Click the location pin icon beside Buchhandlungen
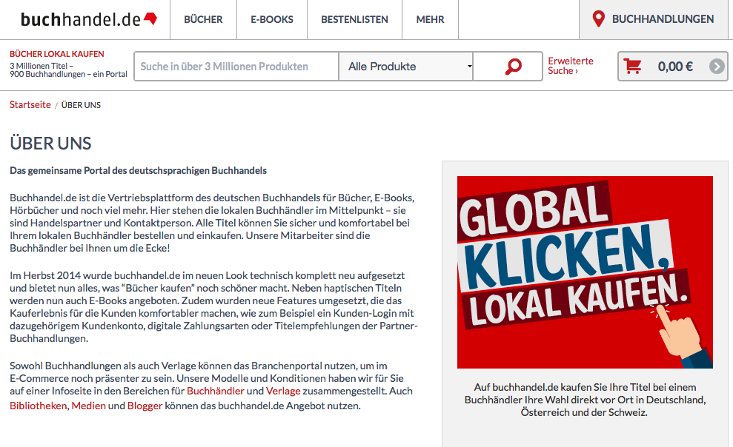This screenshot has width=733, height=447. pos(599,20)
